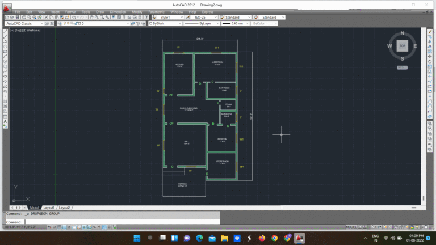Select the Line tool in Draw toolbar
Image resolution: width=436 pixels, height=245 pixels.
point(5,31)
